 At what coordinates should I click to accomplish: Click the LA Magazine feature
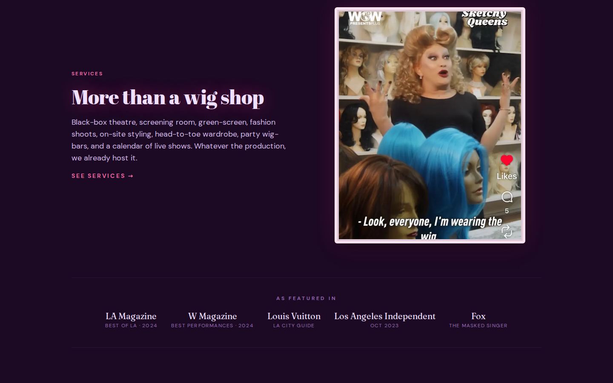pyautogui.click(x=131, y=320)
